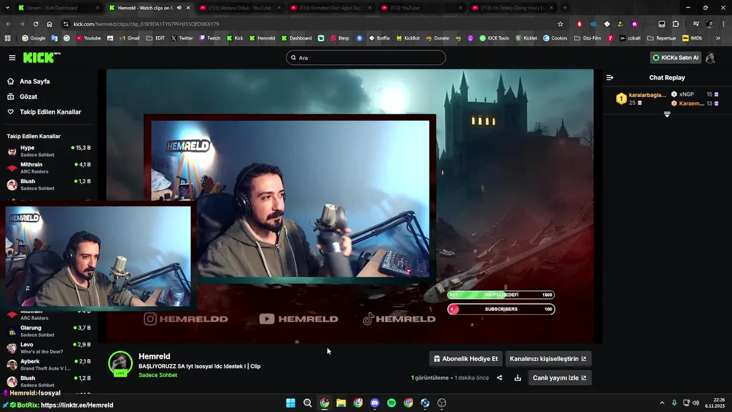Click Hemreld's channel avatar with LIVE badge

[121, 364]
